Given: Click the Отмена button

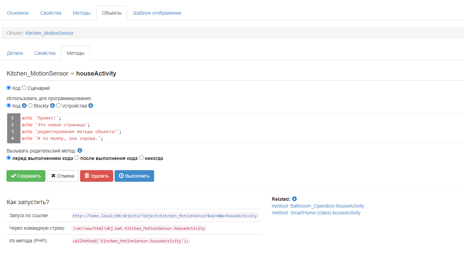Looking at the screenshot, I should coord(63,176).
